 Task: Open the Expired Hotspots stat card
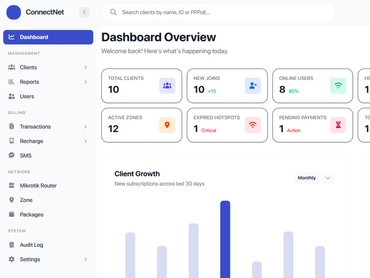[227, 125]
